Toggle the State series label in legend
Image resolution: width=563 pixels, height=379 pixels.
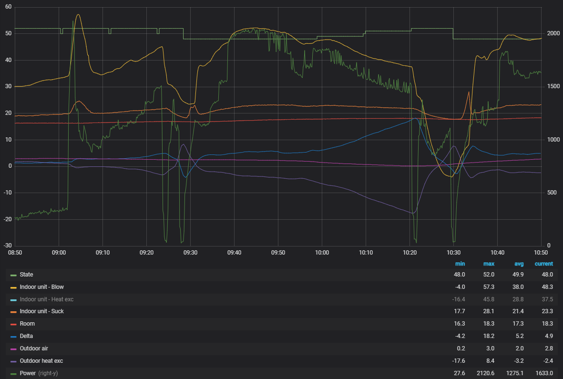27,275
